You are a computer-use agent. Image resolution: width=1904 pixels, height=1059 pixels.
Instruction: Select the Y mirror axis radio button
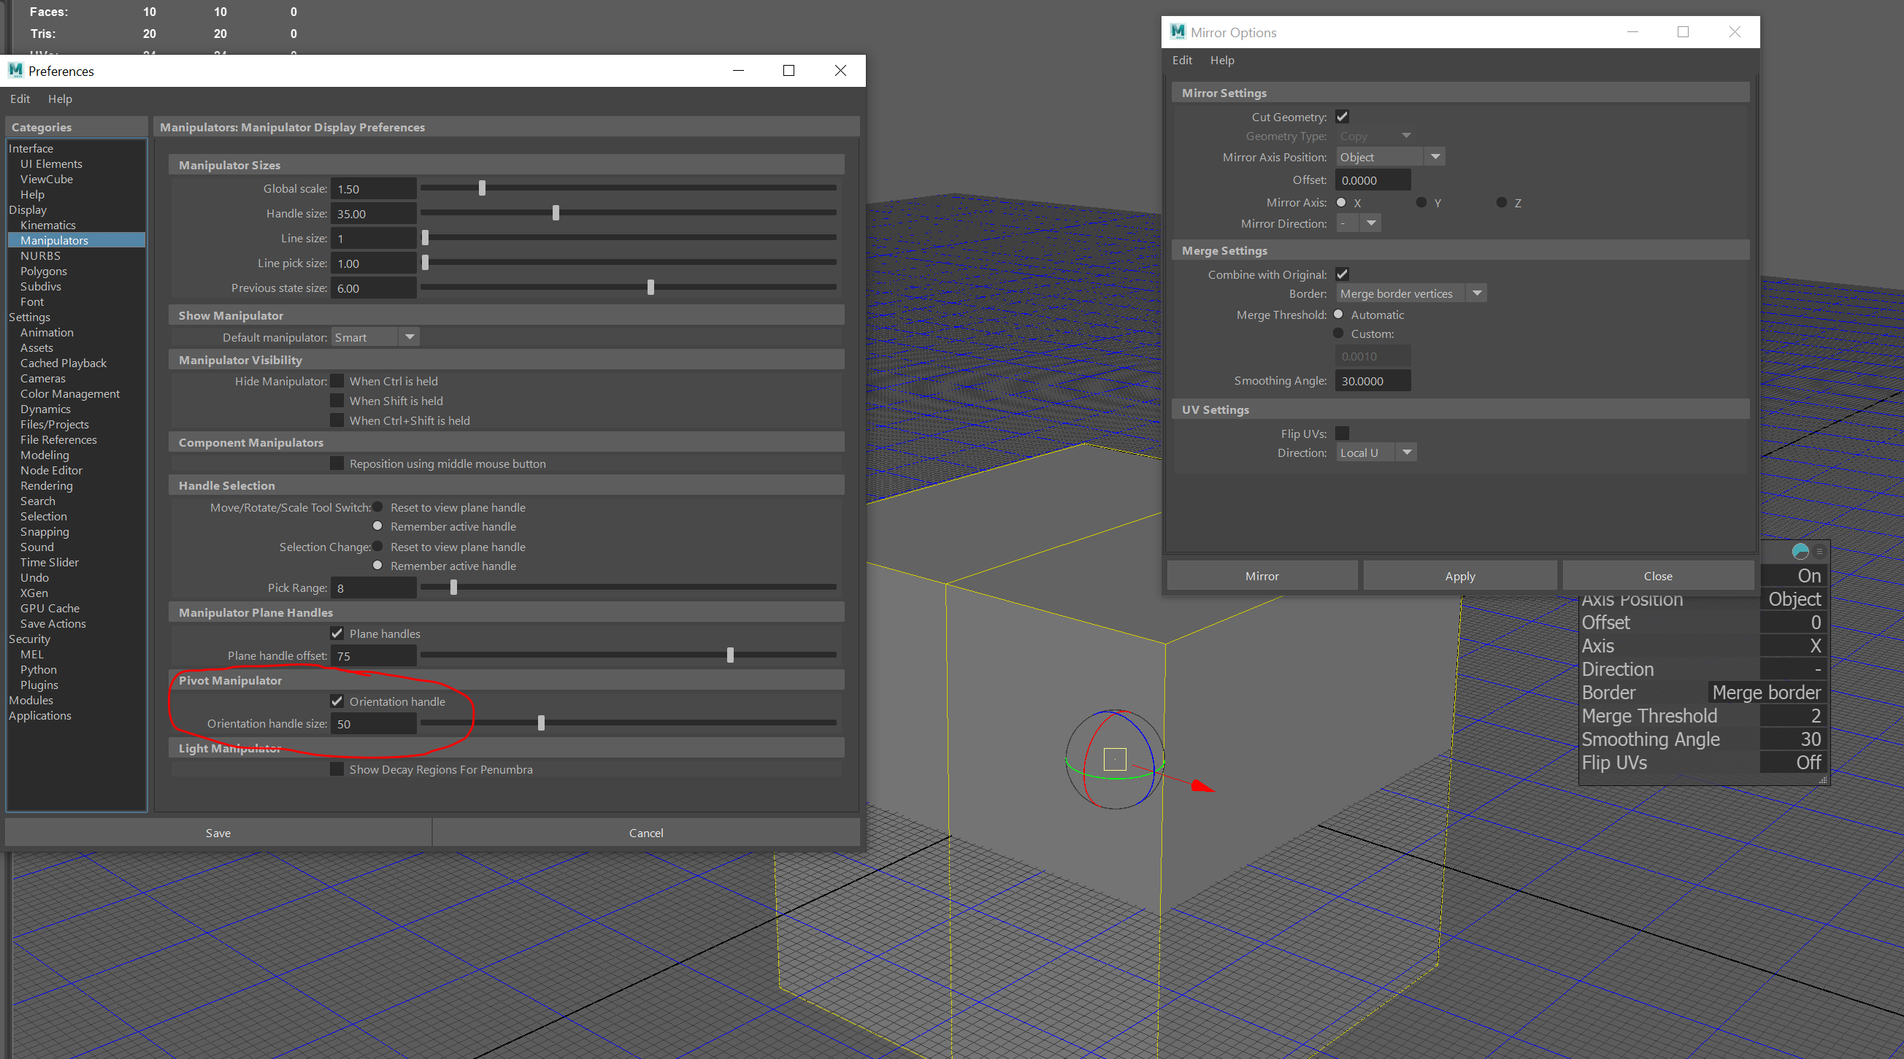coord(1421,201)
